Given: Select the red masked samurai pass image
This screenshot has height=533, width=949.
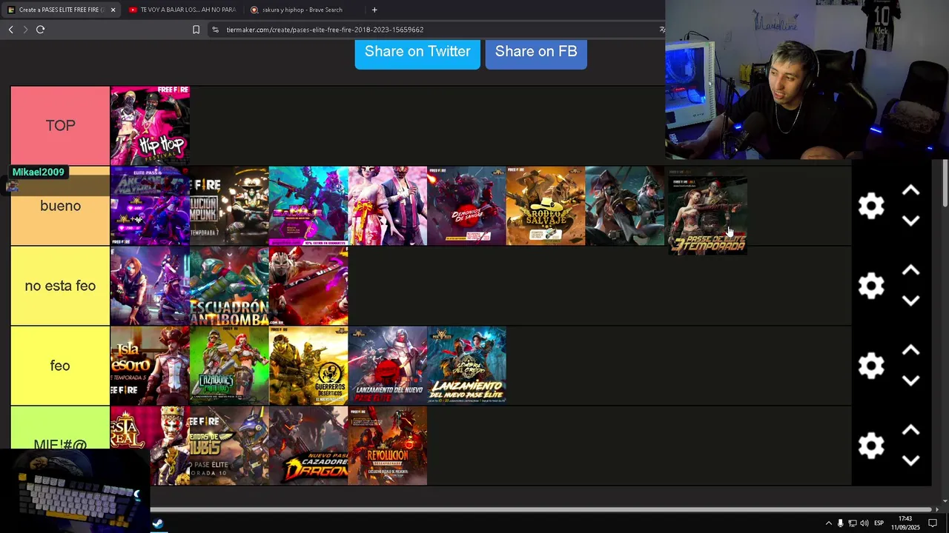Looking at the screenshot, I should pyautogui.click(x=308, y=286).
